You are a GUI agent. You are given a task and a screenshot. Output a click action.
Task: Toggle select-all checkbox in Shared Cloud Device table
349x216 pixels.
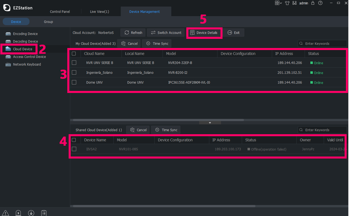pyautogui.click(x=74, y=140)
